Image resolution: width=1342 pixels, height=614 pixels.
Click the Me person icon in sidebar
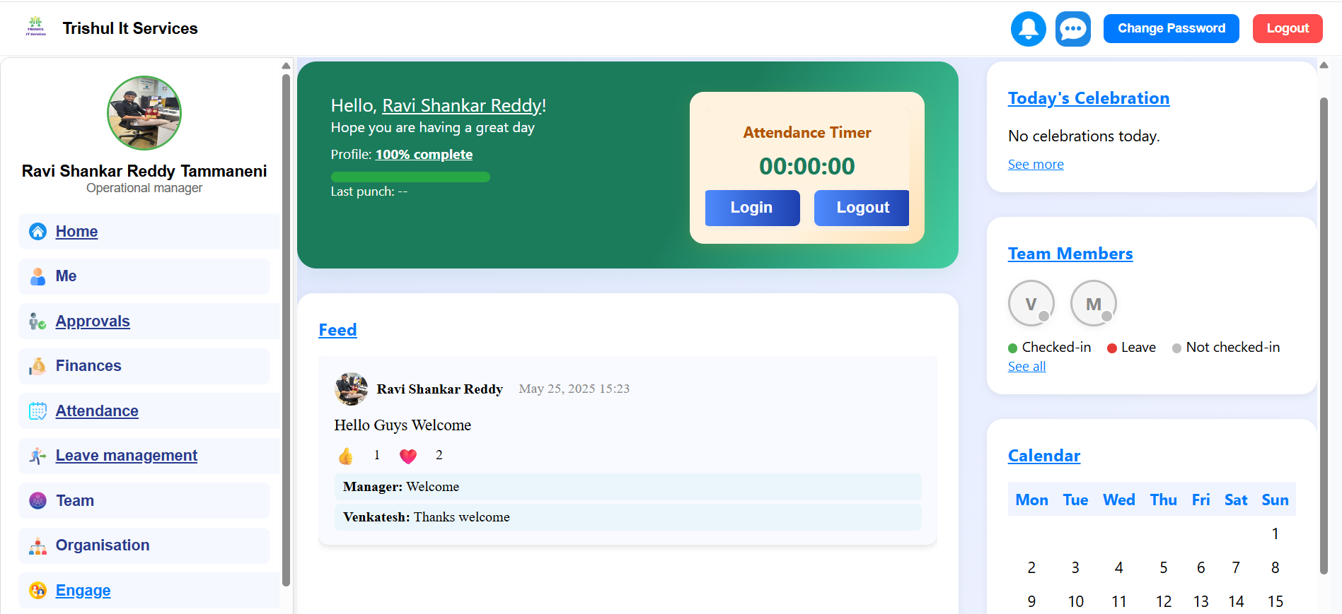(x=38, y=276)
